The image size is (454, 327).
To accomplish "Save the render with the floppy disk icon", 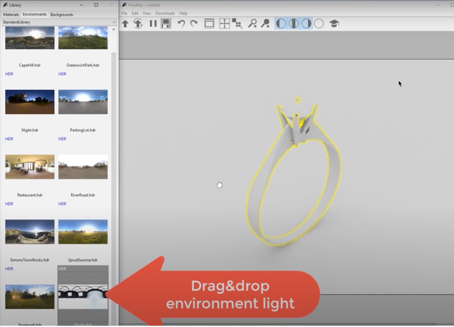I will (166, 24).
